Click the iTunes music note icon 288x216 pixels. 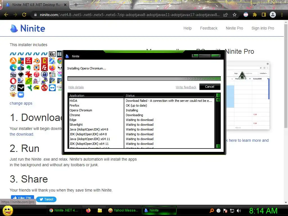tap(36, 74)
